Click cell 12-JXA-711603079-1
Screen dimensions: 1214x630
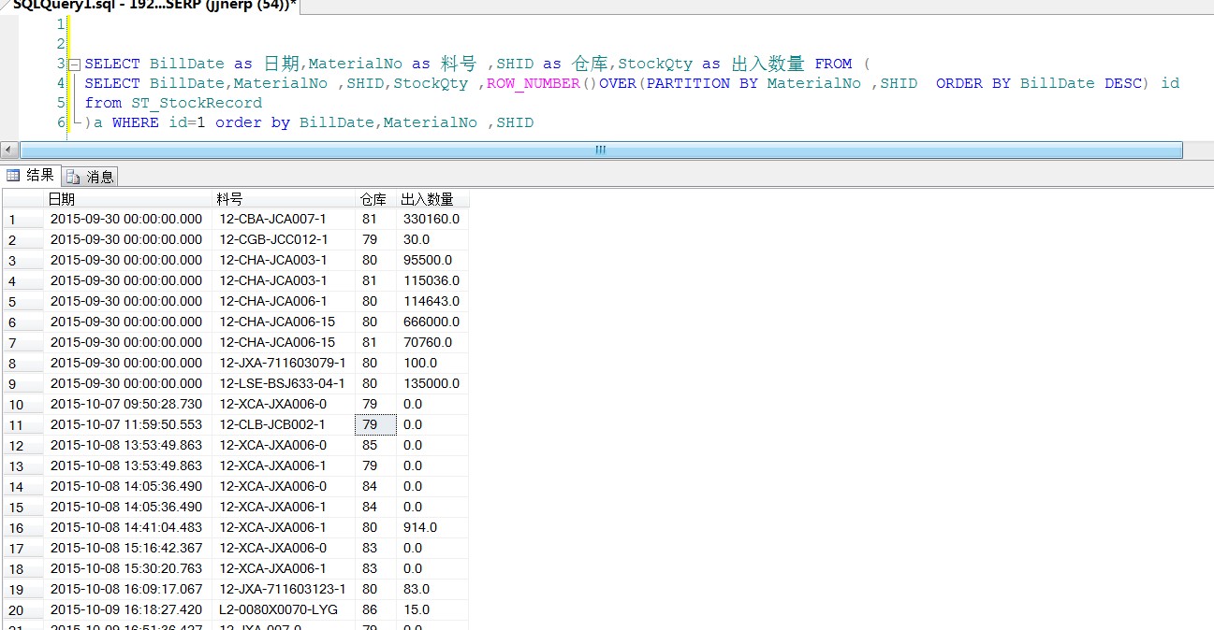[x=285, y=363]
